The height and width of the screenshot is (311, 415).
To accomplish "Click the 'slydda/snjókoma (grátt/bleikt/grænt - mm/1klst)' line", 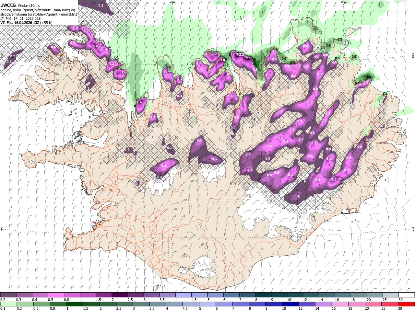I will pyautogui.click(x=39, y=14).
